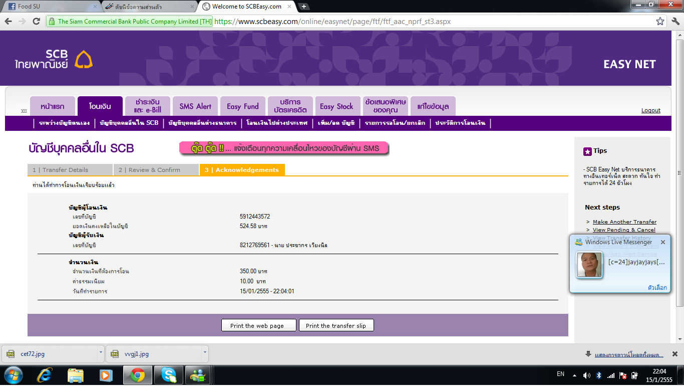This screenshot has width=684, height=386.
Task: Click the Bluetooth tray icon
Action: 599,375
